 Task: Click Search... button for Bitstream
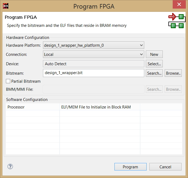point(154,73)
